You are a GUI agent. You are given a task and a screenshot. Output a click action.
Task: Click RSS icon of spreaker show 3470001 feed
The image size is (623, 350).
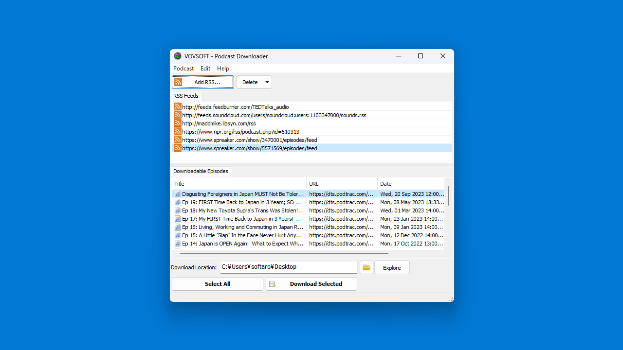pos(178,140)
